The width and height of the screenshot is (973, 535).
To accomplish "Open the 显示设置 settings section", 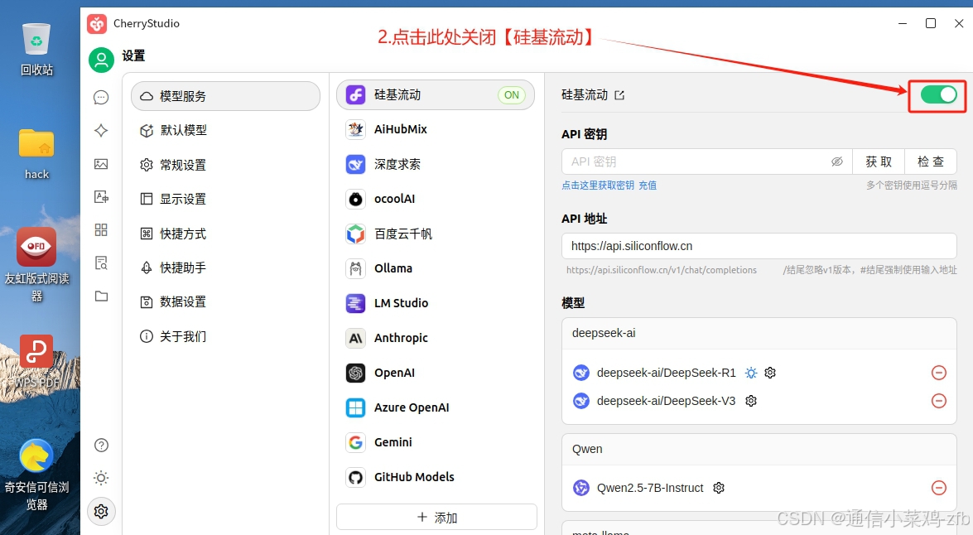I will 226,200.
